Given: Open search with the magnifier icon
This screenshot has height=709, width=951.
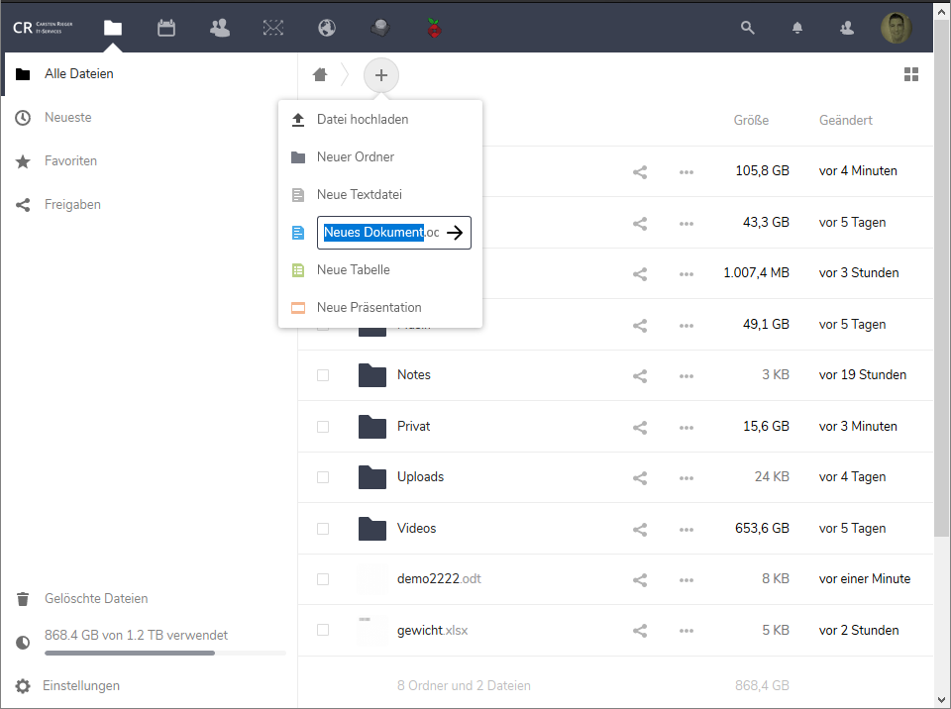Looking at the screenshot, I should 747,28.
